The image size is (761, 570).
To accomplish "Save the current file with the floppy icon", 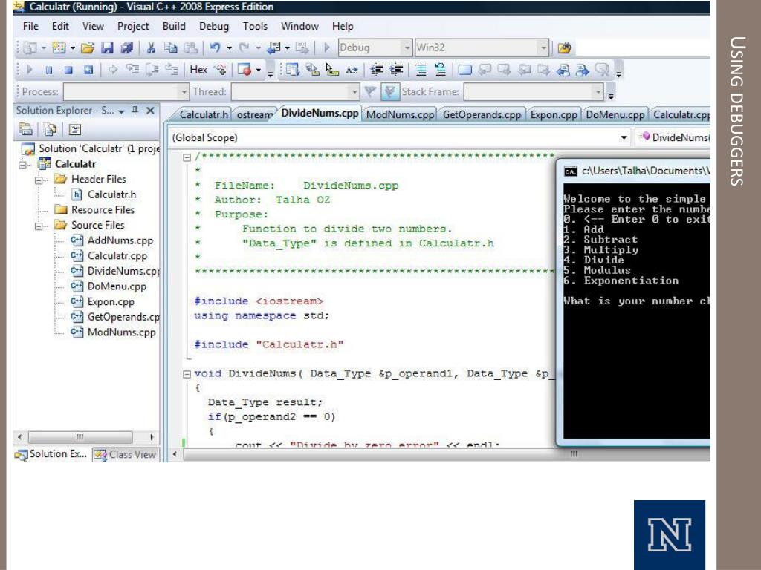I will [107, 47].
